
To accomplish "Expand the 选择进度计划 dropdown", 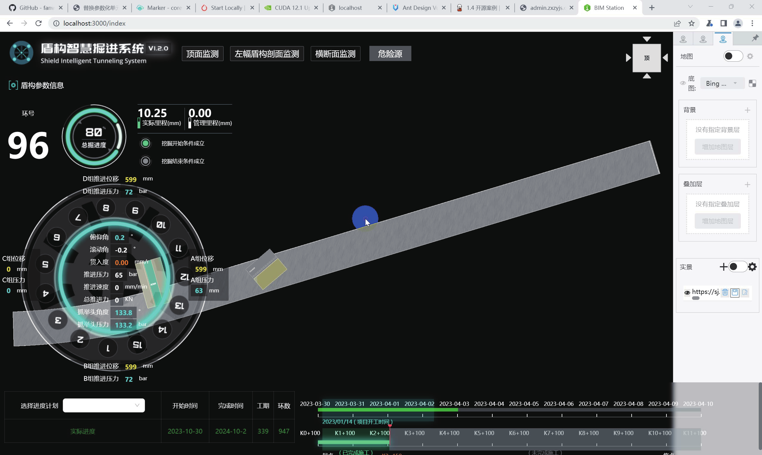I will [104, 405].
